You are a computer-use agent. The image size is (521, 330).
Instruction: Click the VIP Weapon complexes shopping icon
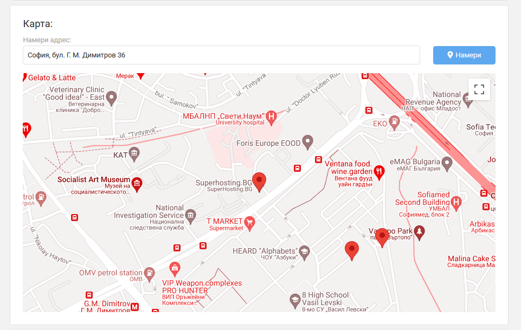[175, 269]
